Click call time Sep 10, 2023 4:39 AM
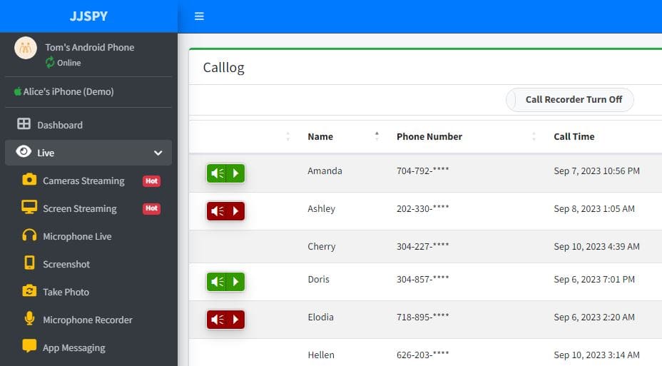 click(596, 247)
